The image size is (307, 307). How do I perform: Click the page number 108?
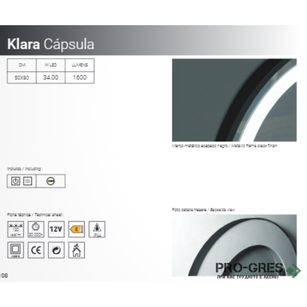[4, 276]
